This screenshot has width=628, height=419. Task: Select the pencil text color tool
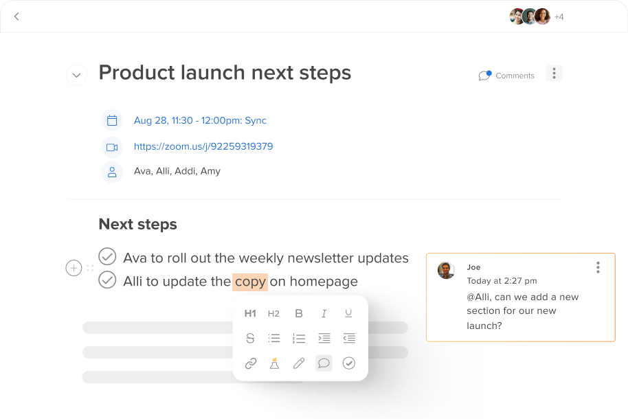(299, 363)
